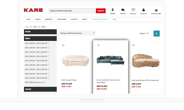The width and height of the screenshot is (184, 110).
Task: Toggle red wishlist heart on Corner Sofa Gianna
Action: pyautogui.click(x=98, y=45)
